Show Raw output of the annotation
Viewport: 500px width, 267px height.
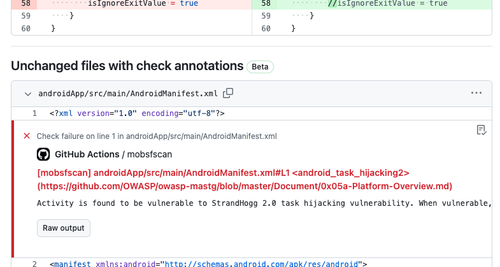coord(64,228)
